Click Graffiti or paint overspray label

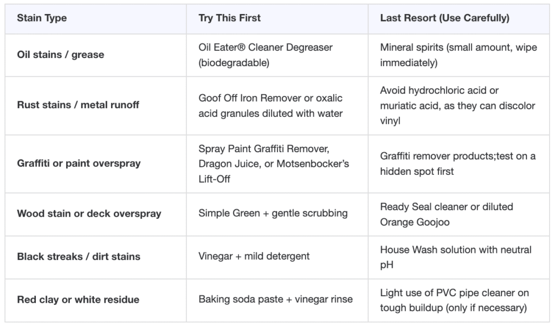(79, 163)
